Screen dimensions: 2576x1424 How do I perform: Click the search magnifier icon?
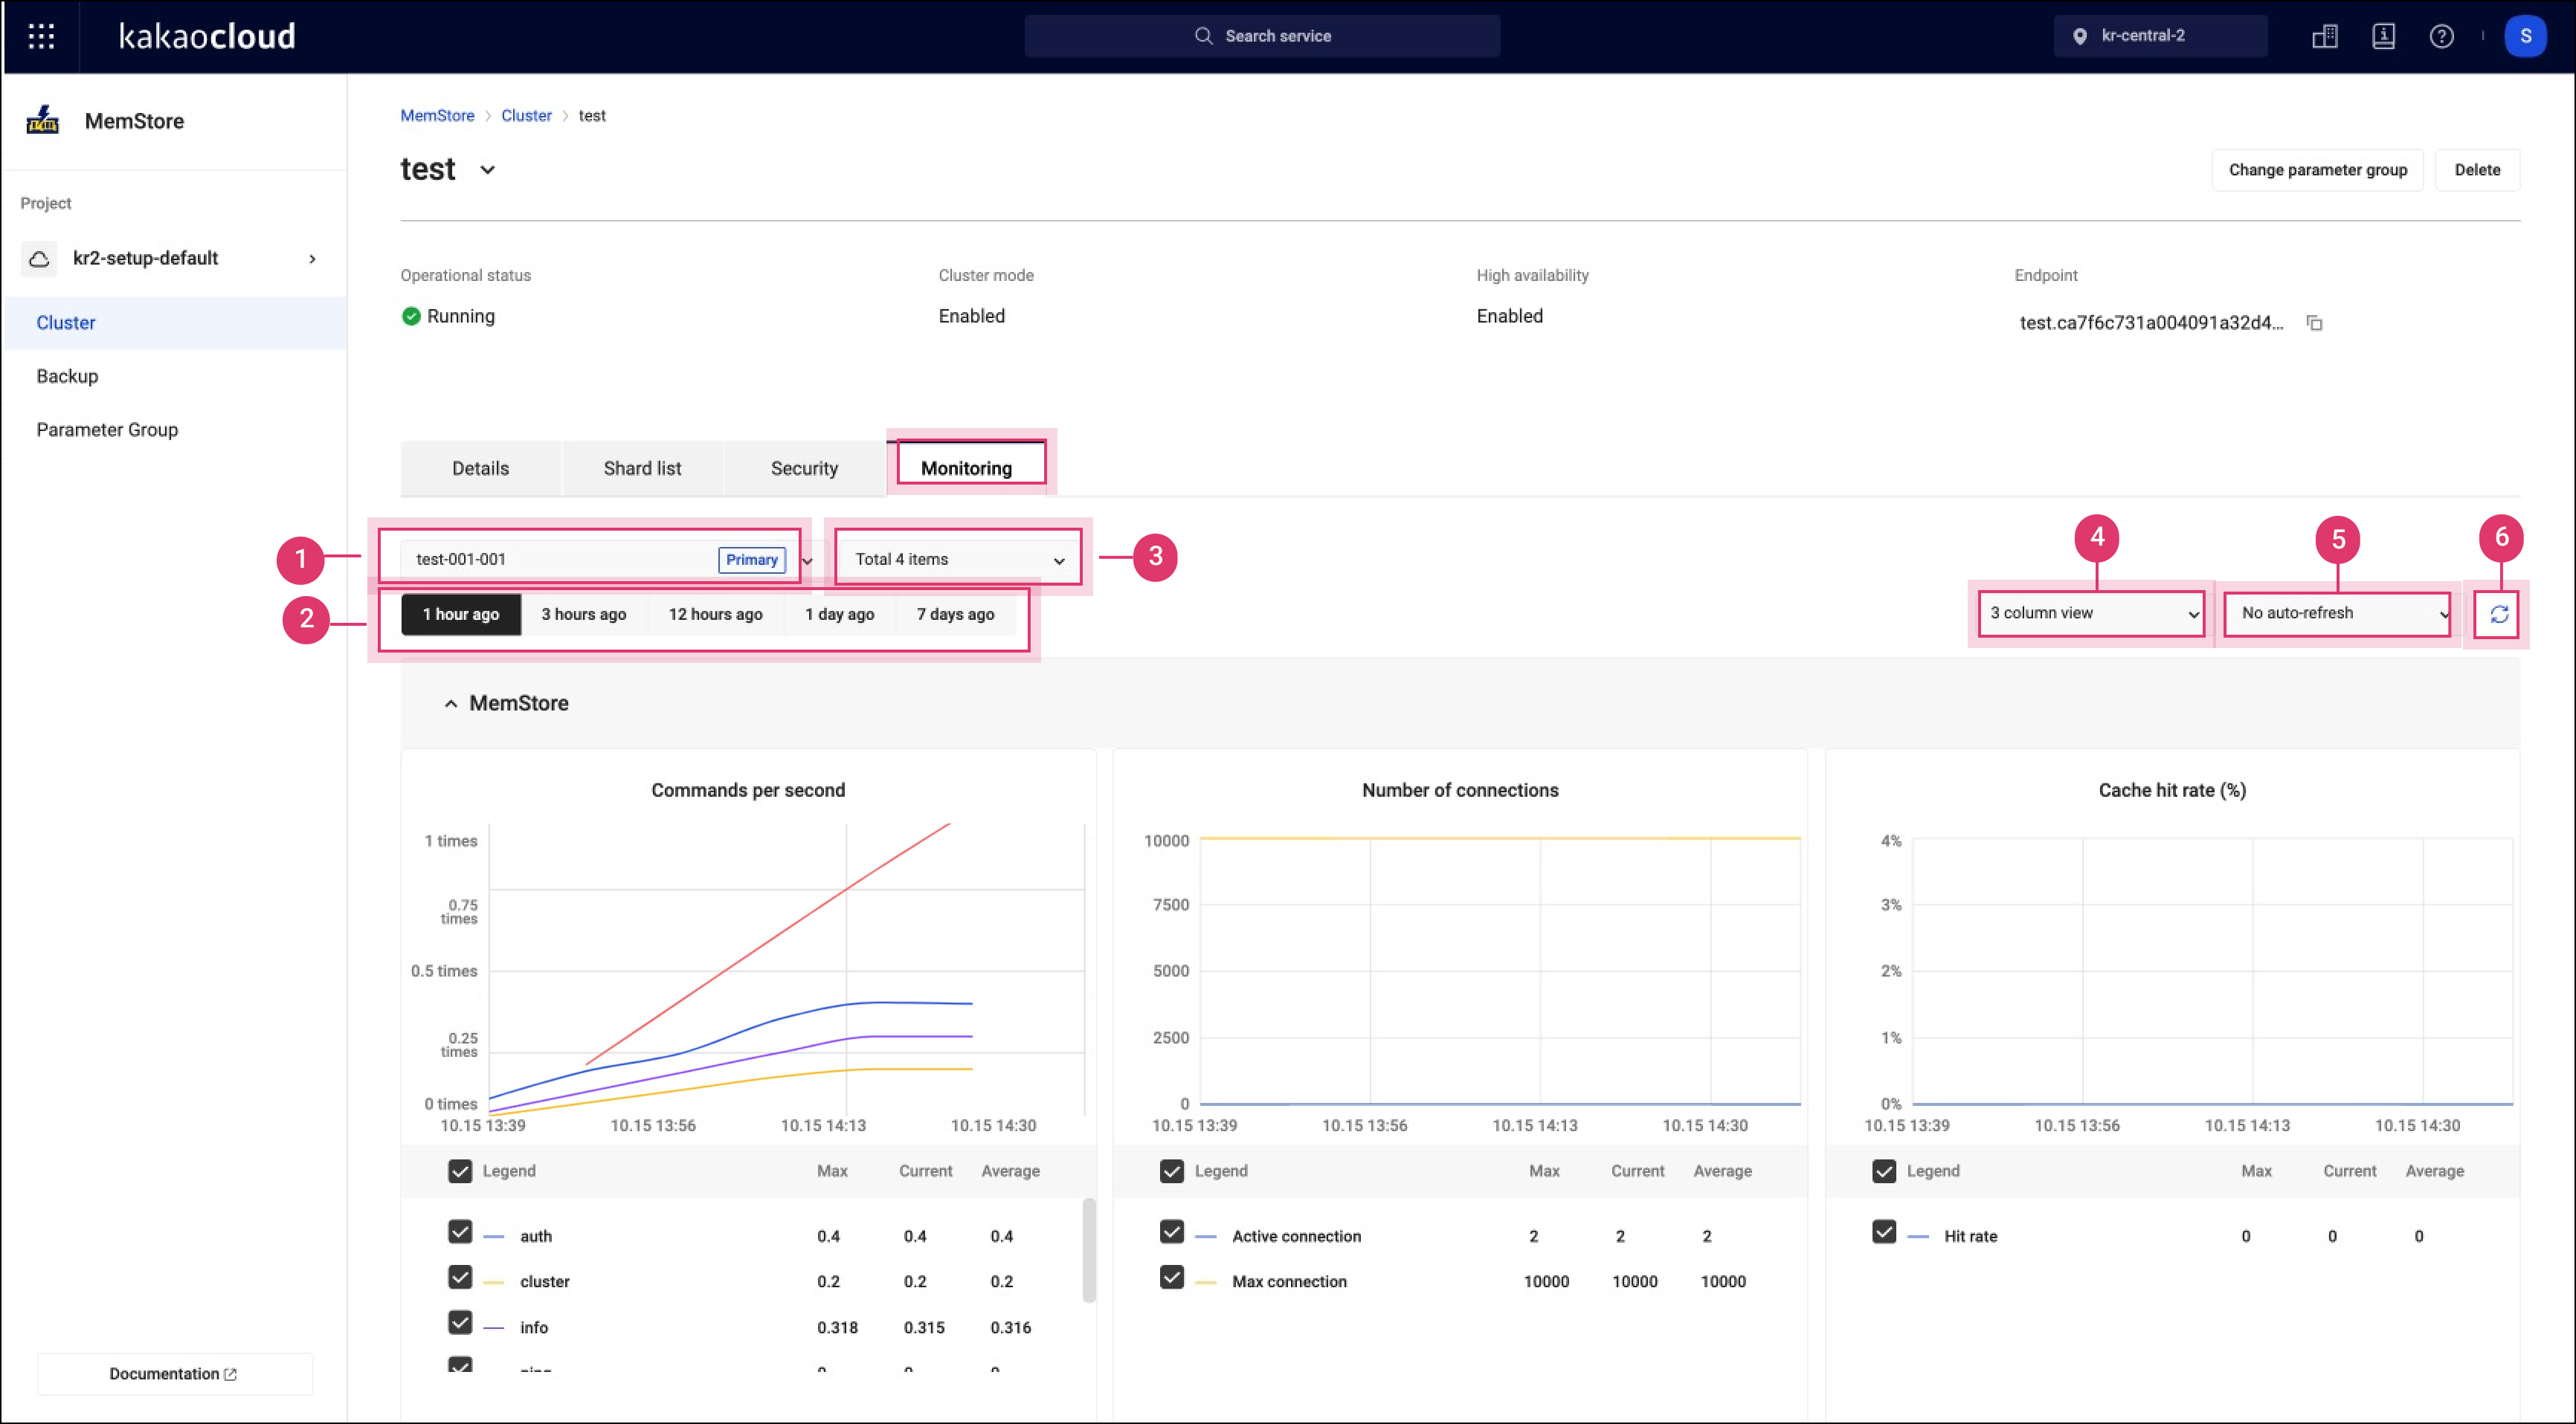[x=1203, y=36]
